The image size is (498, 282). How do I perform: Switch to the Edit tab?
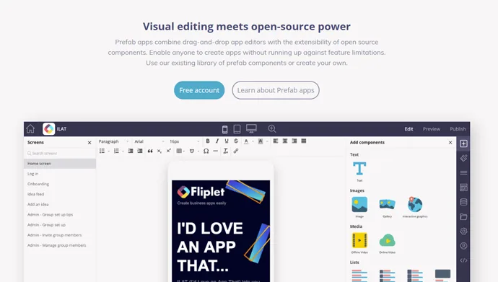click(409, 129)
